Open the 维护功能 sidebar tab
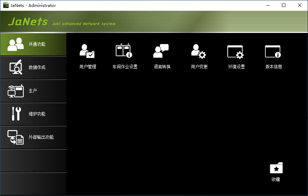Viewport: 308px width, 196px height. (33, 114)
